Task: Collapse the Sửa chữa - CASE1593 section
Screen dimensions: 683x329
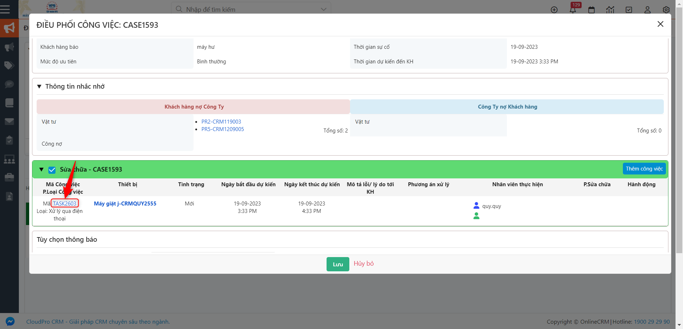Action: click(x=41, y=169)
